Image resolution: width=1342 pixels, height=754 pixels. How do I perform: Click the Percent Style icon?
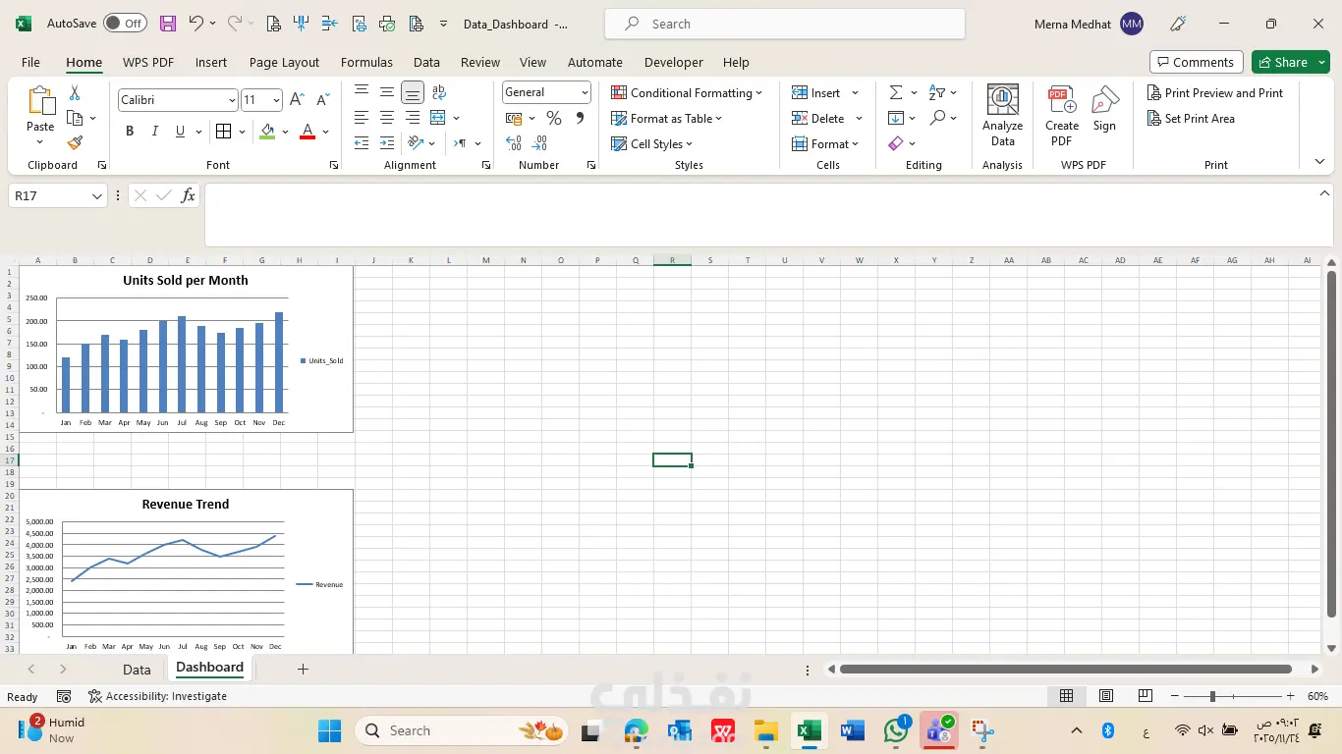tap(554, 119)
